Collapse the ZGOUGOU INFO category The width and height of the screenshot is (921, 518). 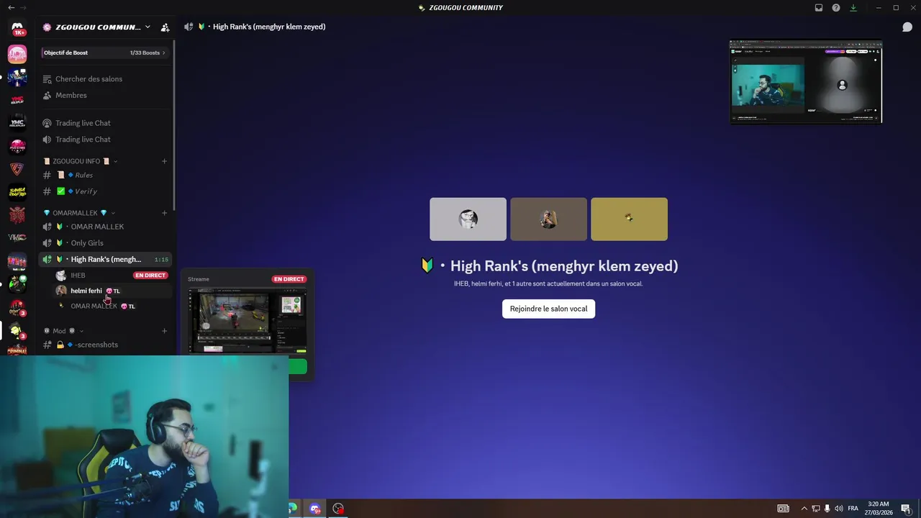(81, 161)
